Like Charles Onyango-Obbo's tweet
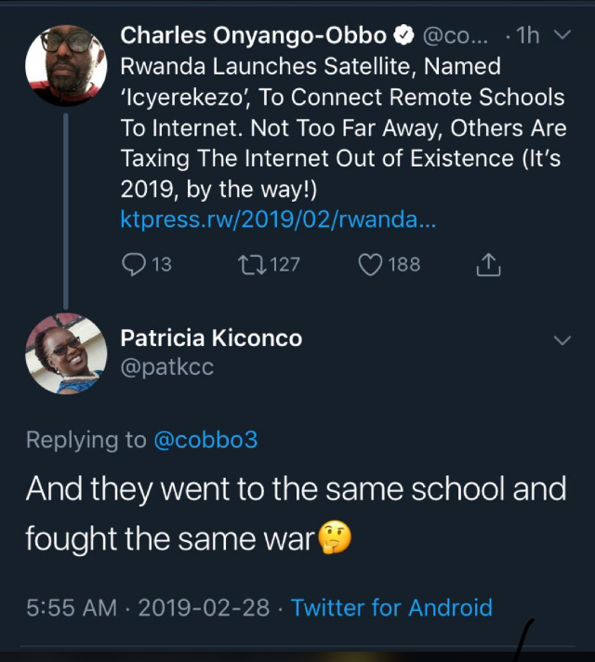The width and height of the screenshot is (595, 662). [370, 265]
